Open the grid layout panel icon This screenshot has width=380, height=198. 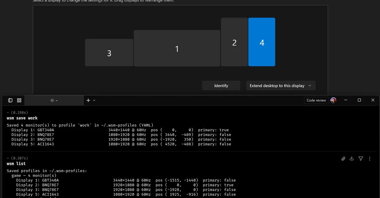19,100
